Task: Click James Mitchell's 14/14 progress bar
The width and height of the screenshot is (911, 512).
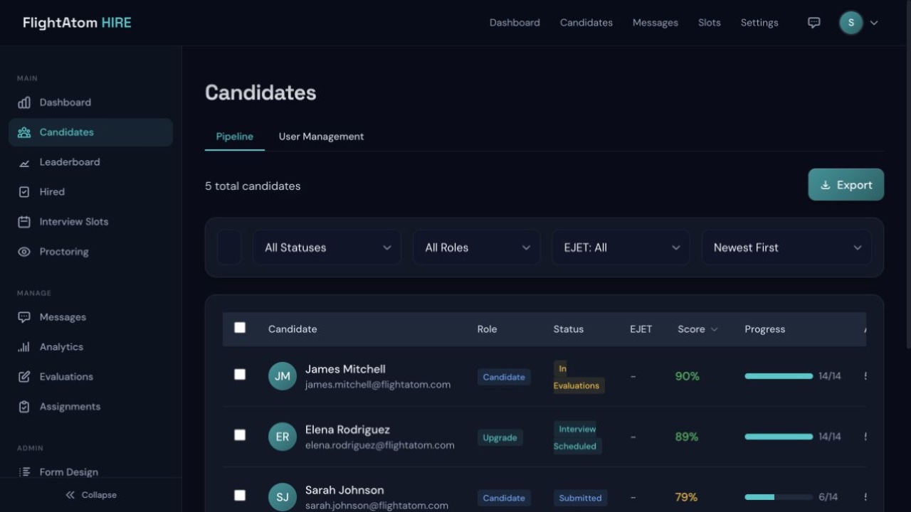Action: coord(779,376)
